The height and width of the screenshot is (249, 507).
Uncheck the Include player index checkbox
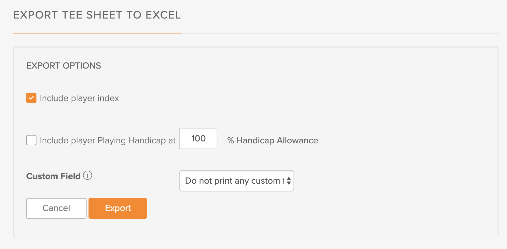click(x=31, y=98)
